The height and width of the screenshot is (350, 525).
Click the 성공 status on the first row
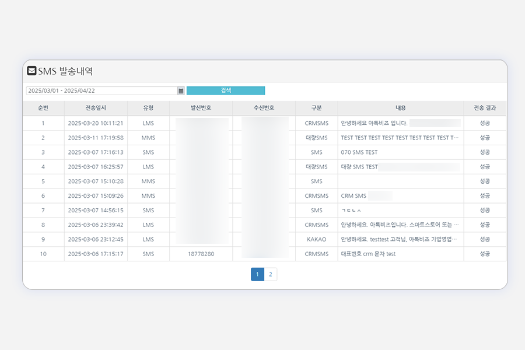tap(485, 123)
